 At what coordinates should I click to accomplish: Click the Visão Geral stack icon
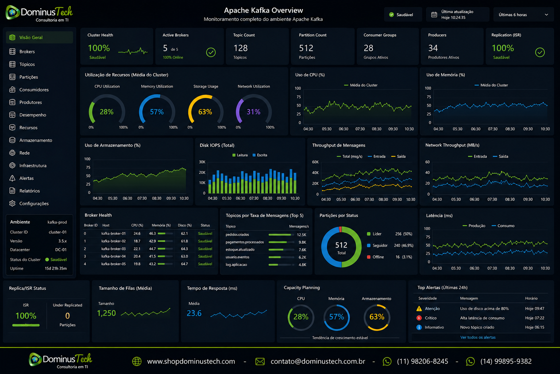coord(12,37)
